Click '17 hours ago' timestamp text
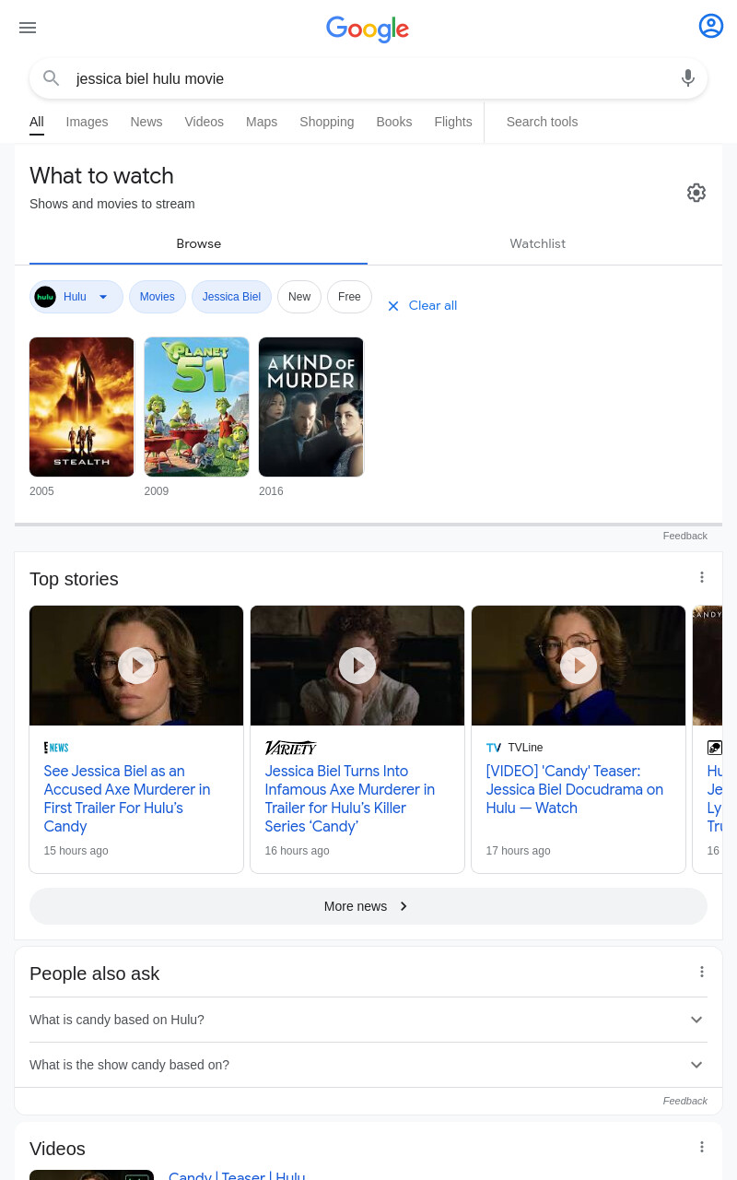 519,851
